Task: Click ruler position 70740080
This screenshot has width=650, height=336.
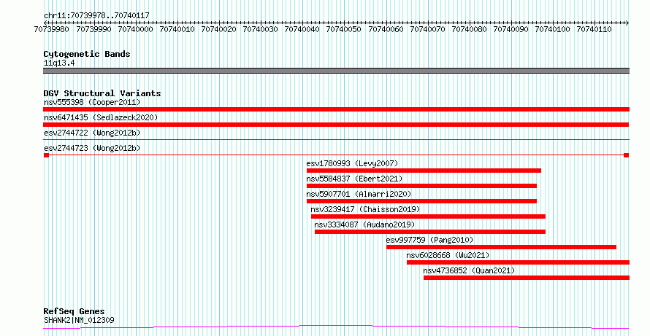Action: point(470,29)
